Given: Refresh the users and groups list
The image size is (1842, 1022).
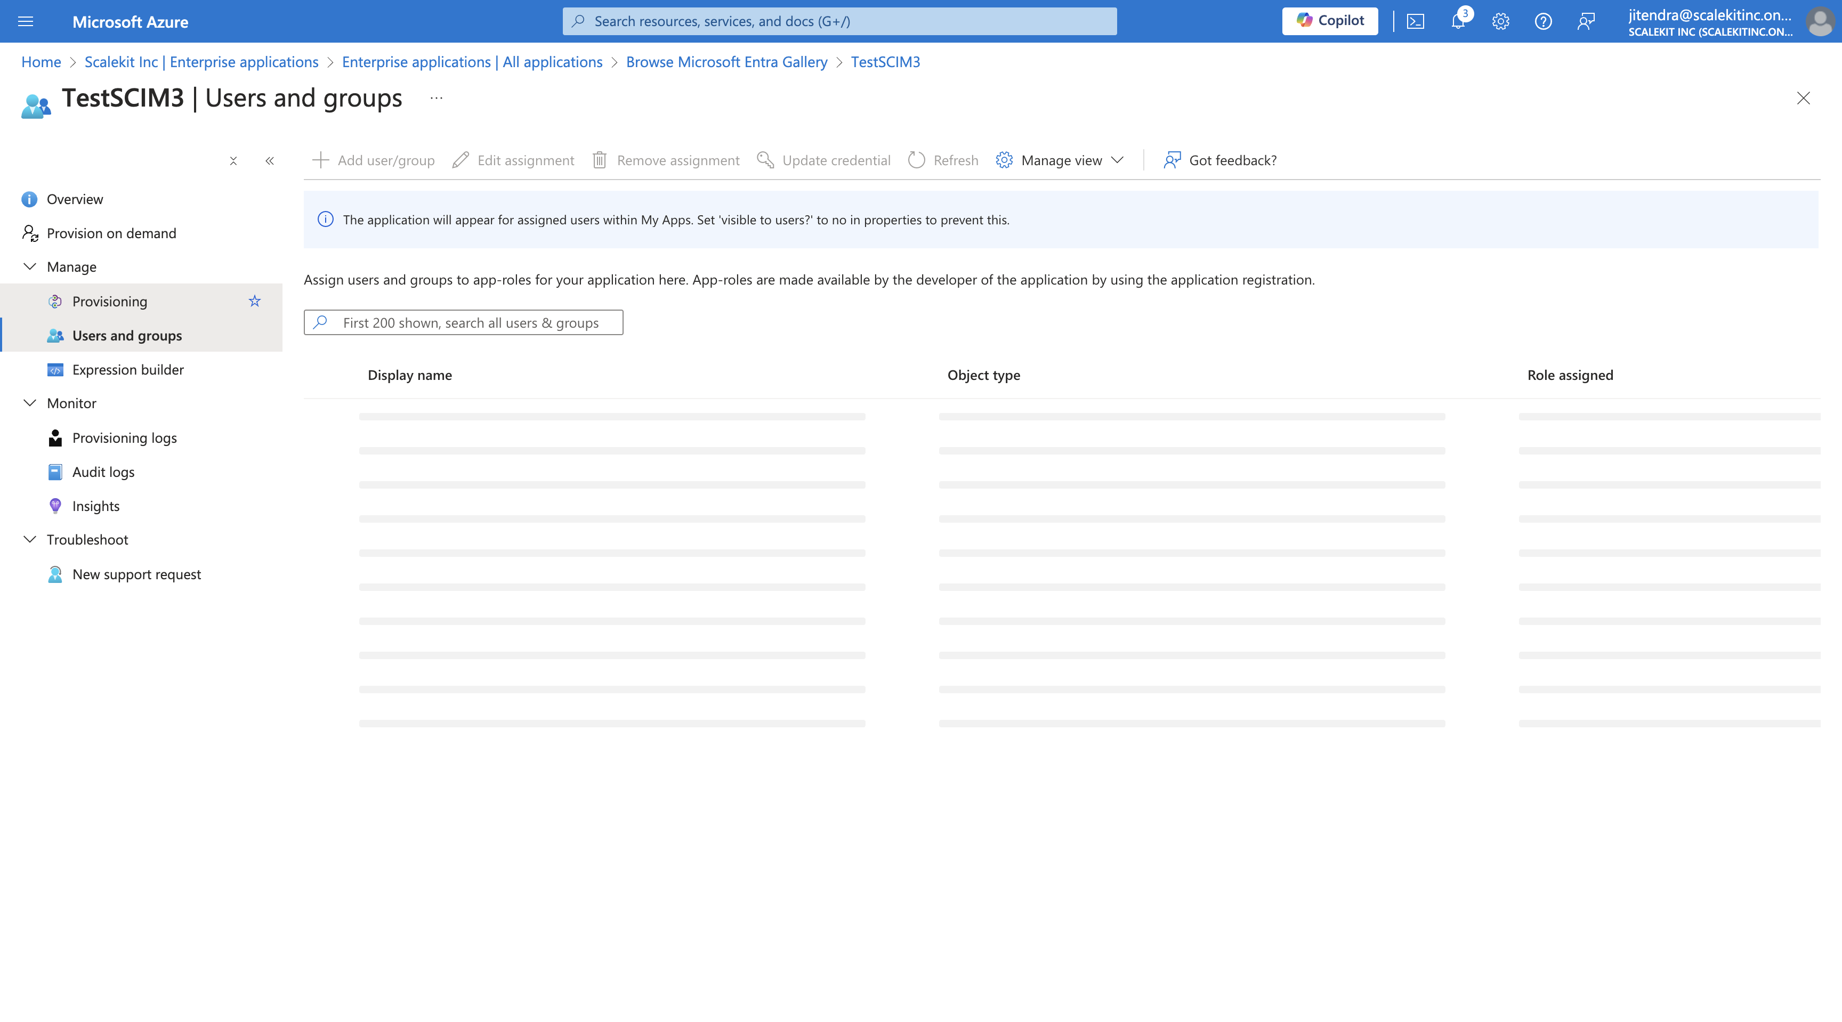Looking at the screenshot, I should coord(943,160).
